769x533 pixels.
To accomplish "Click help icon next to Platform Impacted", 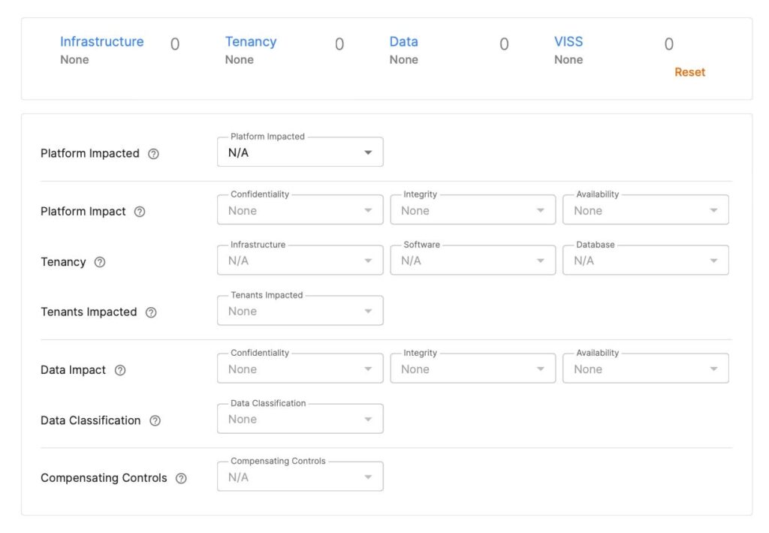I will click(153, 154).
